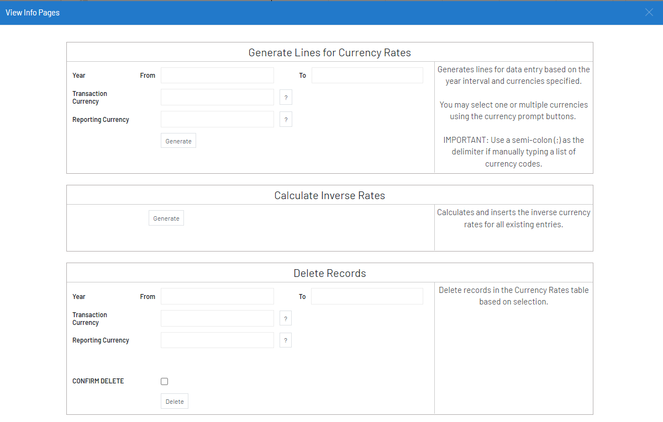Click Reporting Currency input in Generate Lines section

pyautogui.click(x=217, y=119)
